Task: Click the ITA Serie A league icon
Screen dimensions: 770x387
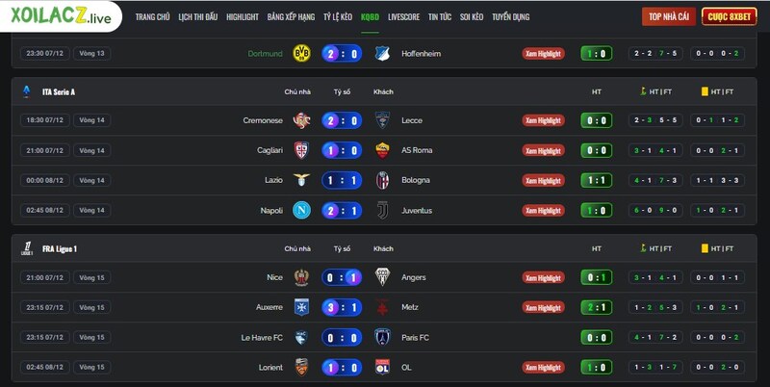Action: (x=27, y=91)
